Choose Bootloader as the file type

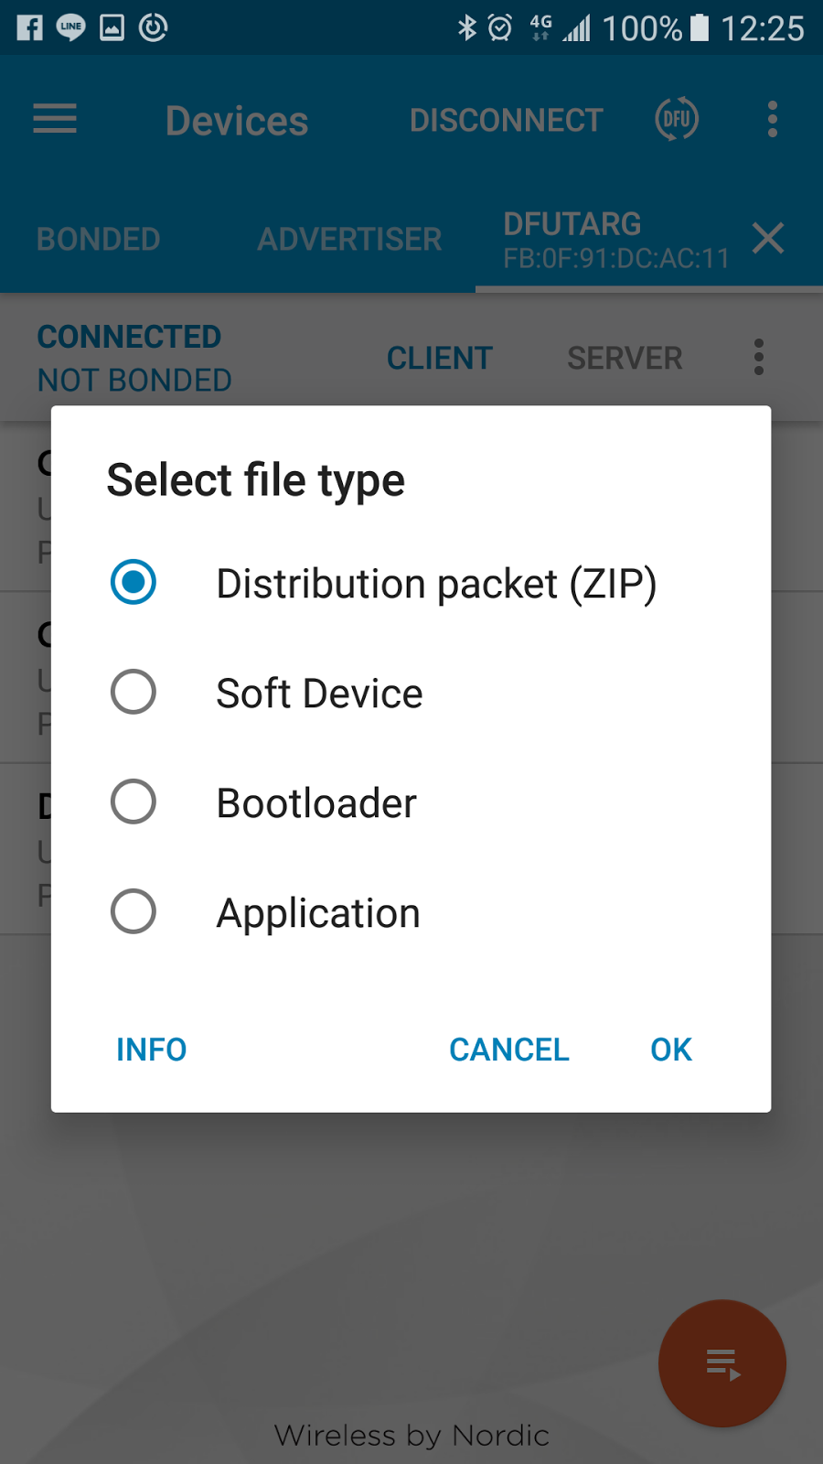pyautogui.click(x=133, y=802)
